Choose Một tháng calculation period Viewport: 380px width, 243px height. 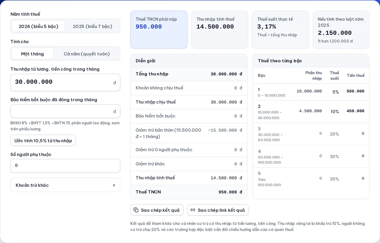[x=33, y=54]
